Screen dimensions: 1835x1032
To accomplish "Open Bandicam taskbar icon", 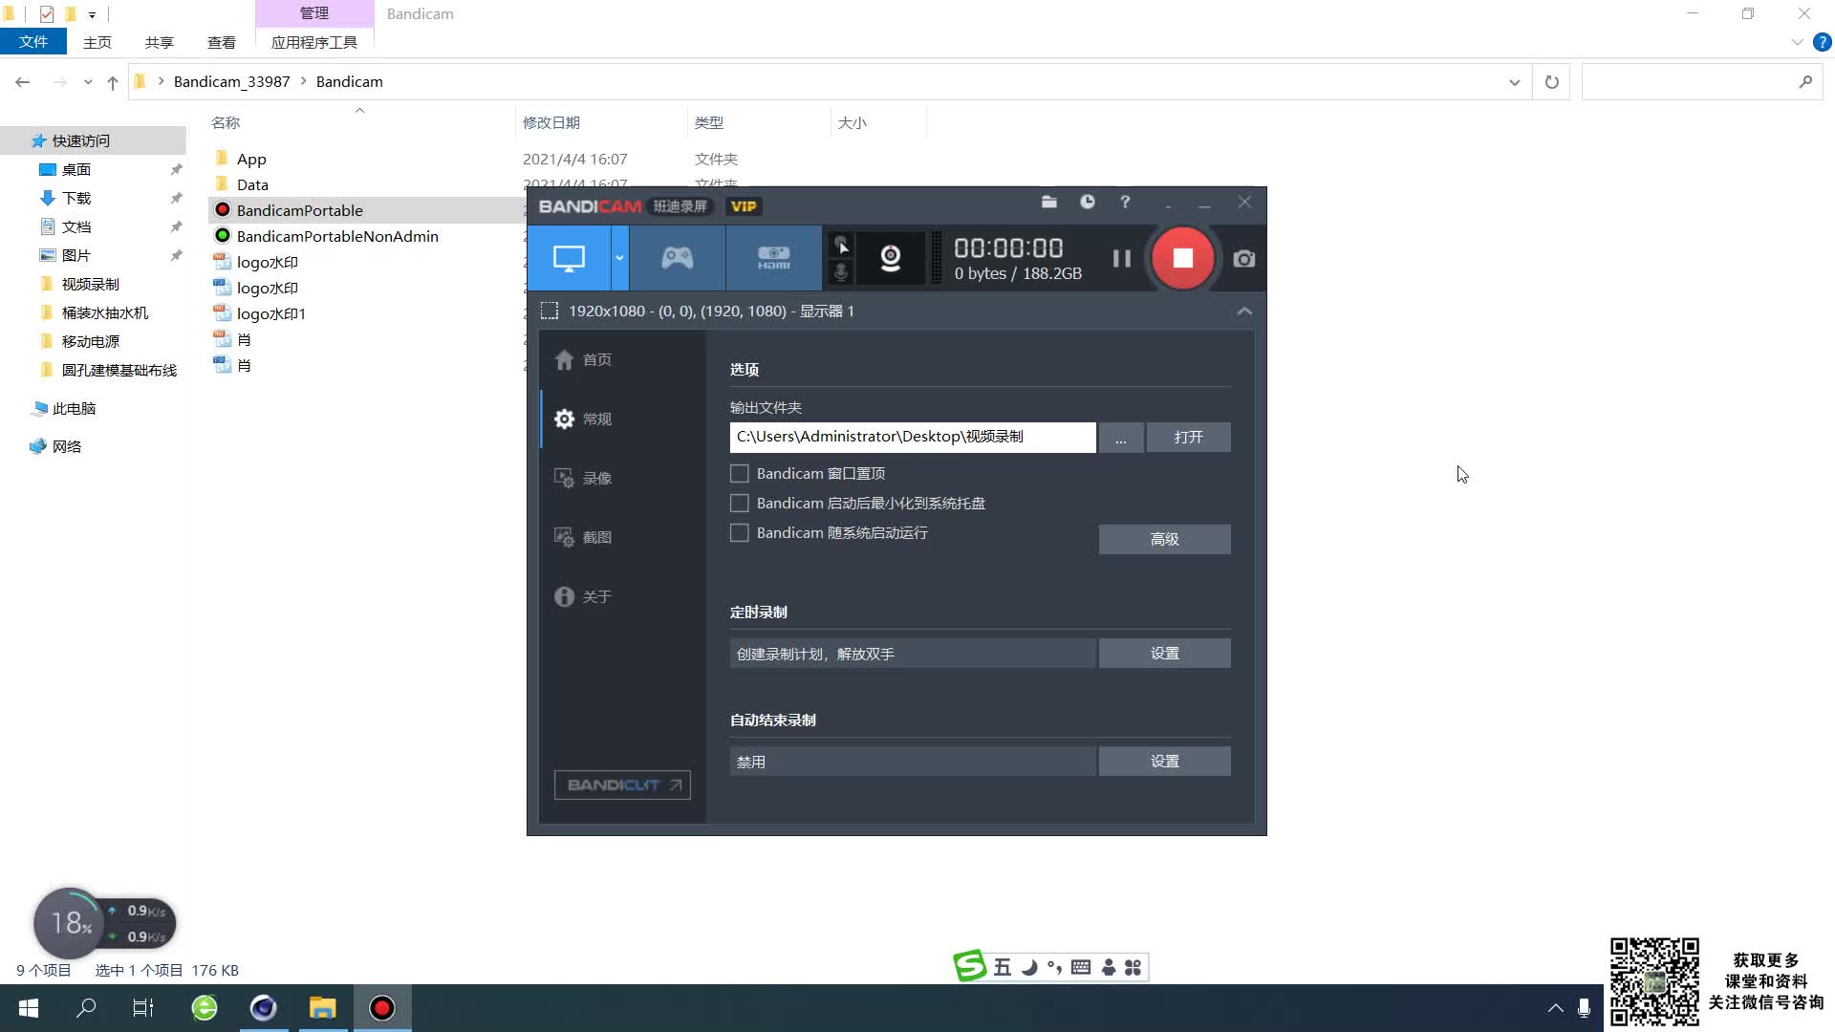I will click(x=382, y=1008).
